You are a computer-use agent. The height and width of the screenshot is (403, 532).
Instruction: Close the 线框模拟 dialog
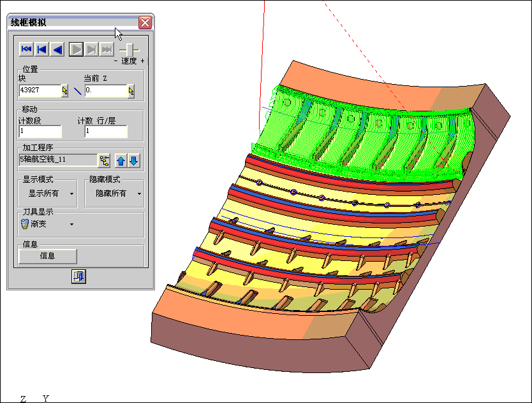(145, 22)
